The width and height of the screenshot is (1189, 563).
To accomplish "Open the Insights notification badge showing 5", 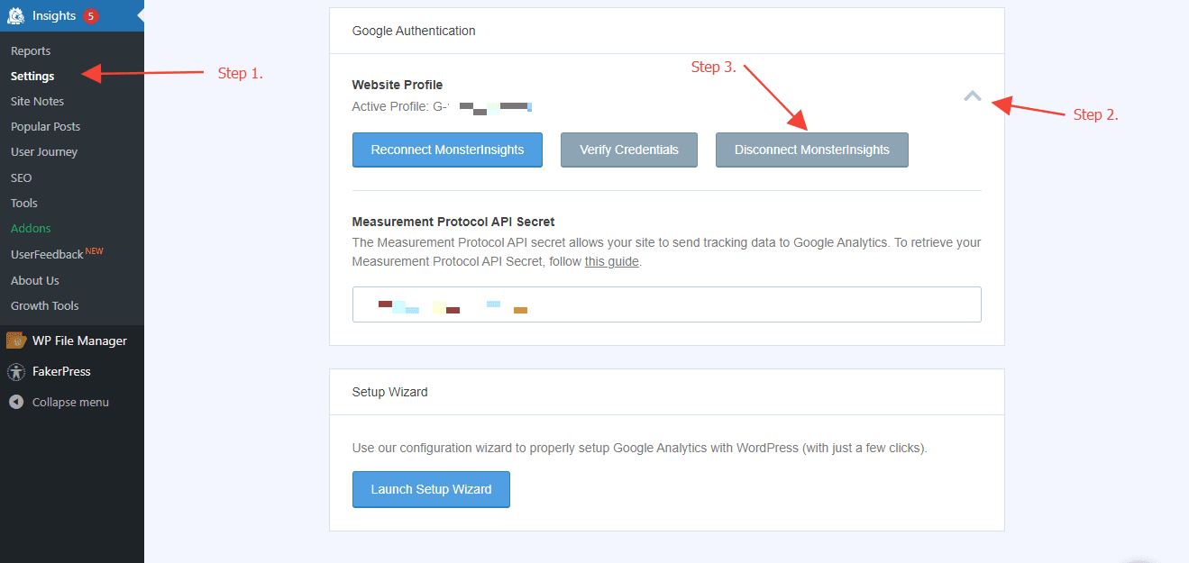I will click(x=90, y=16).
